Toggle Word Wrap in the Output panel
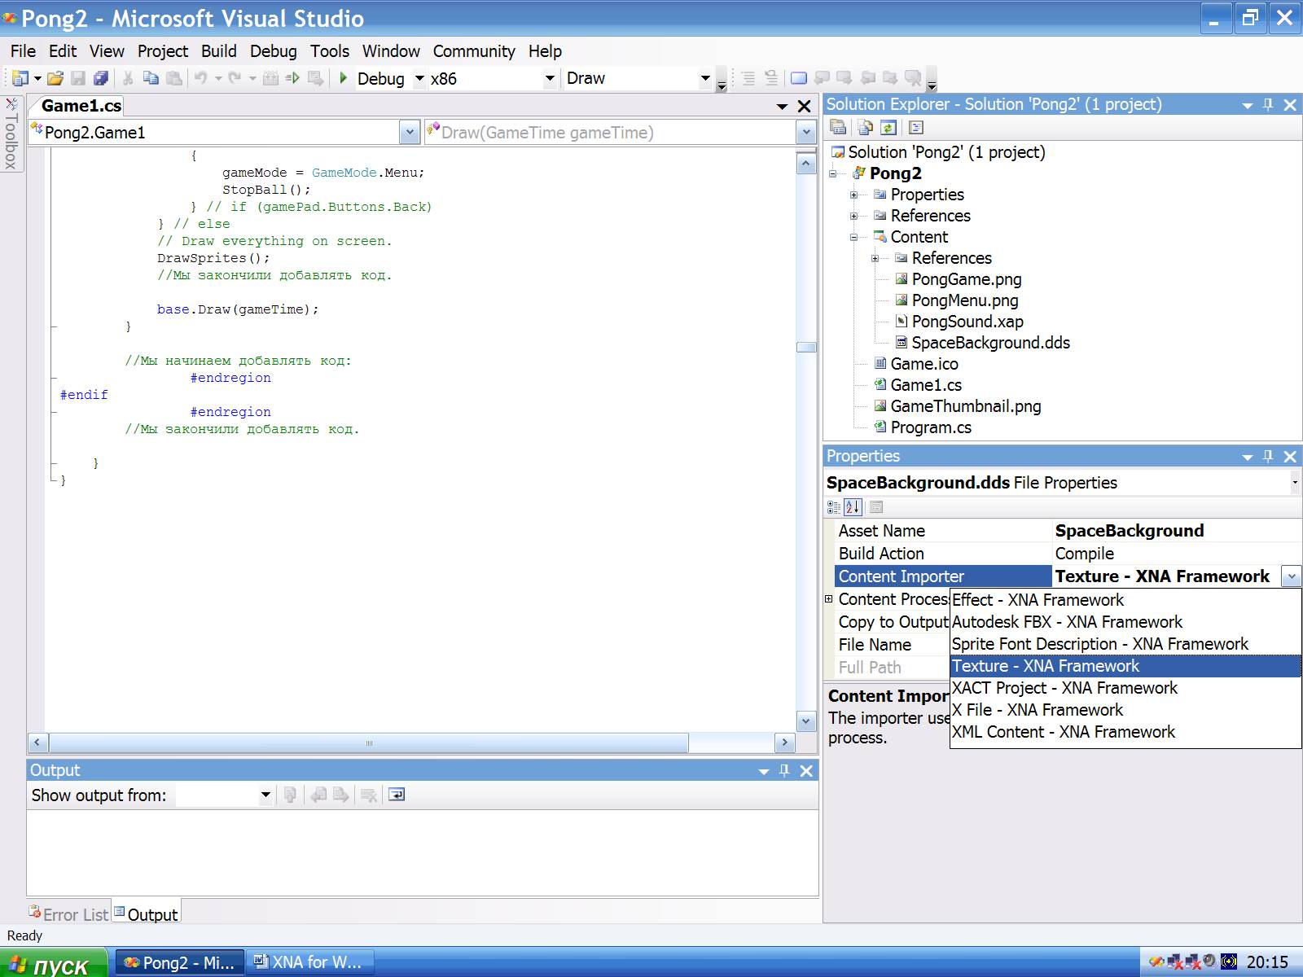The image size is (1303, 977). click(x=397, y=795)
